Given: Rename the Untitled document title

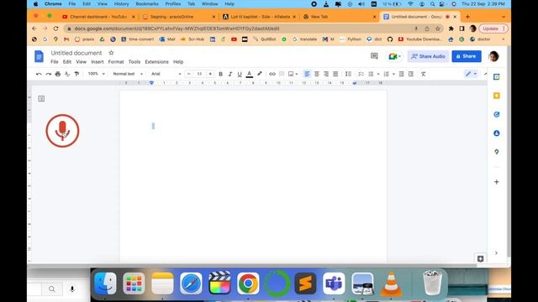Looking at the screenshot, I should 76,53.
